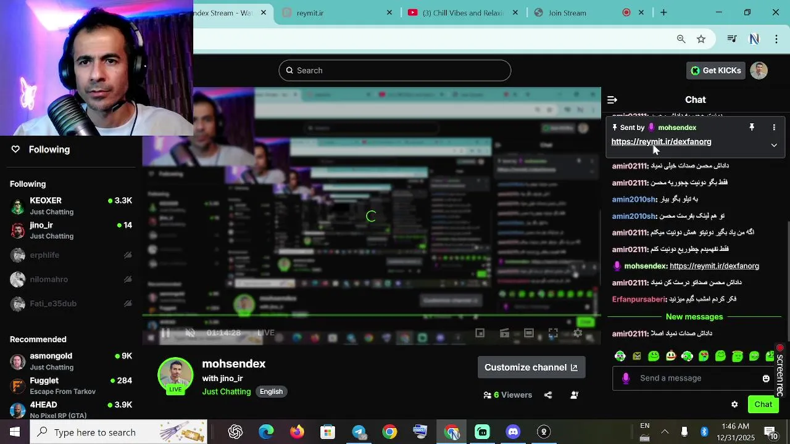Screen dimensions: 790x444
Task: Open the Just Chatting category link under mohsendex
Action: click(227, 392)
